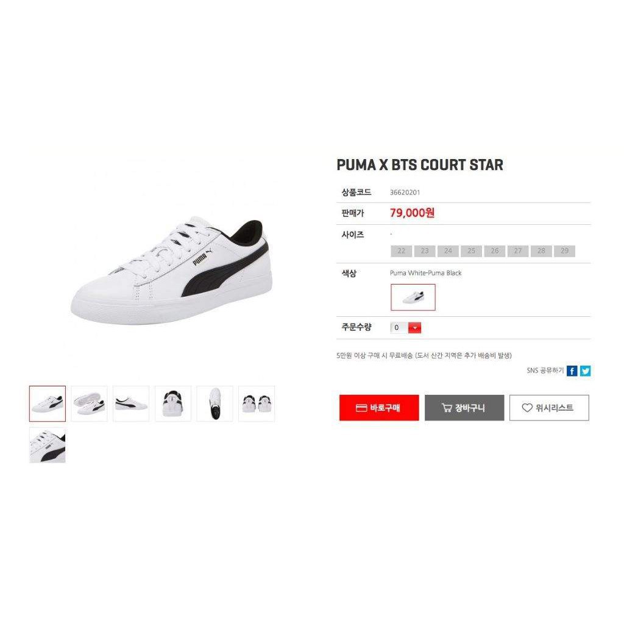Select size 26
The height and width of the screenshot is (624, 624).
click(x=495, y=250)
